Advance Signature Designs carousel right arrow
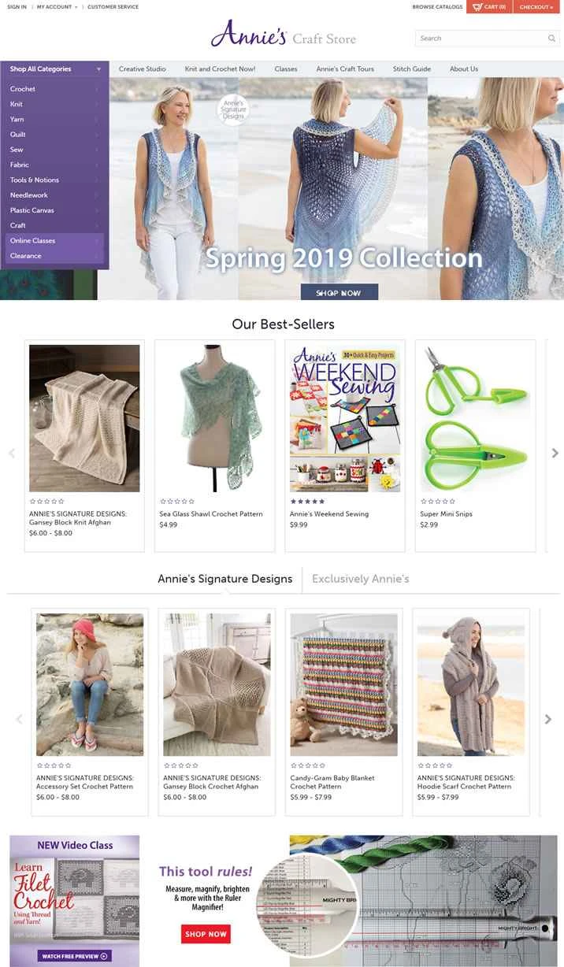564x967 pixels. (549, 719)
